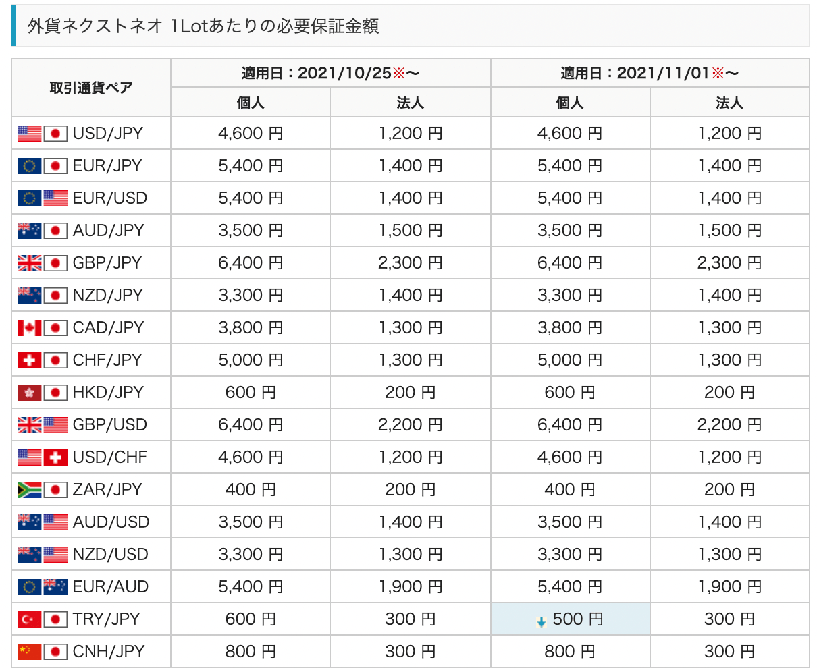The width and height of the screenshot is (817, 668).
Task: Click the NZD/USD pair label
Action: click(x=111, y=555)
